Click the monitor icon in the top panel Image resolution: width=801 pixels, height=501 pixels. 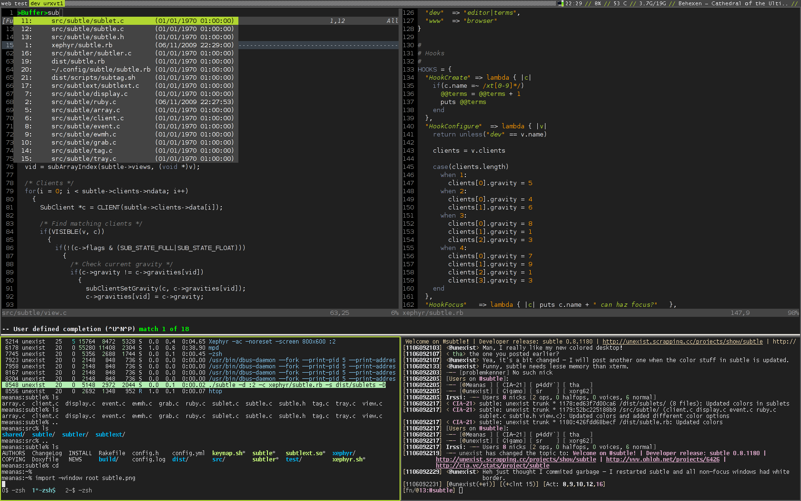point(560,3)
